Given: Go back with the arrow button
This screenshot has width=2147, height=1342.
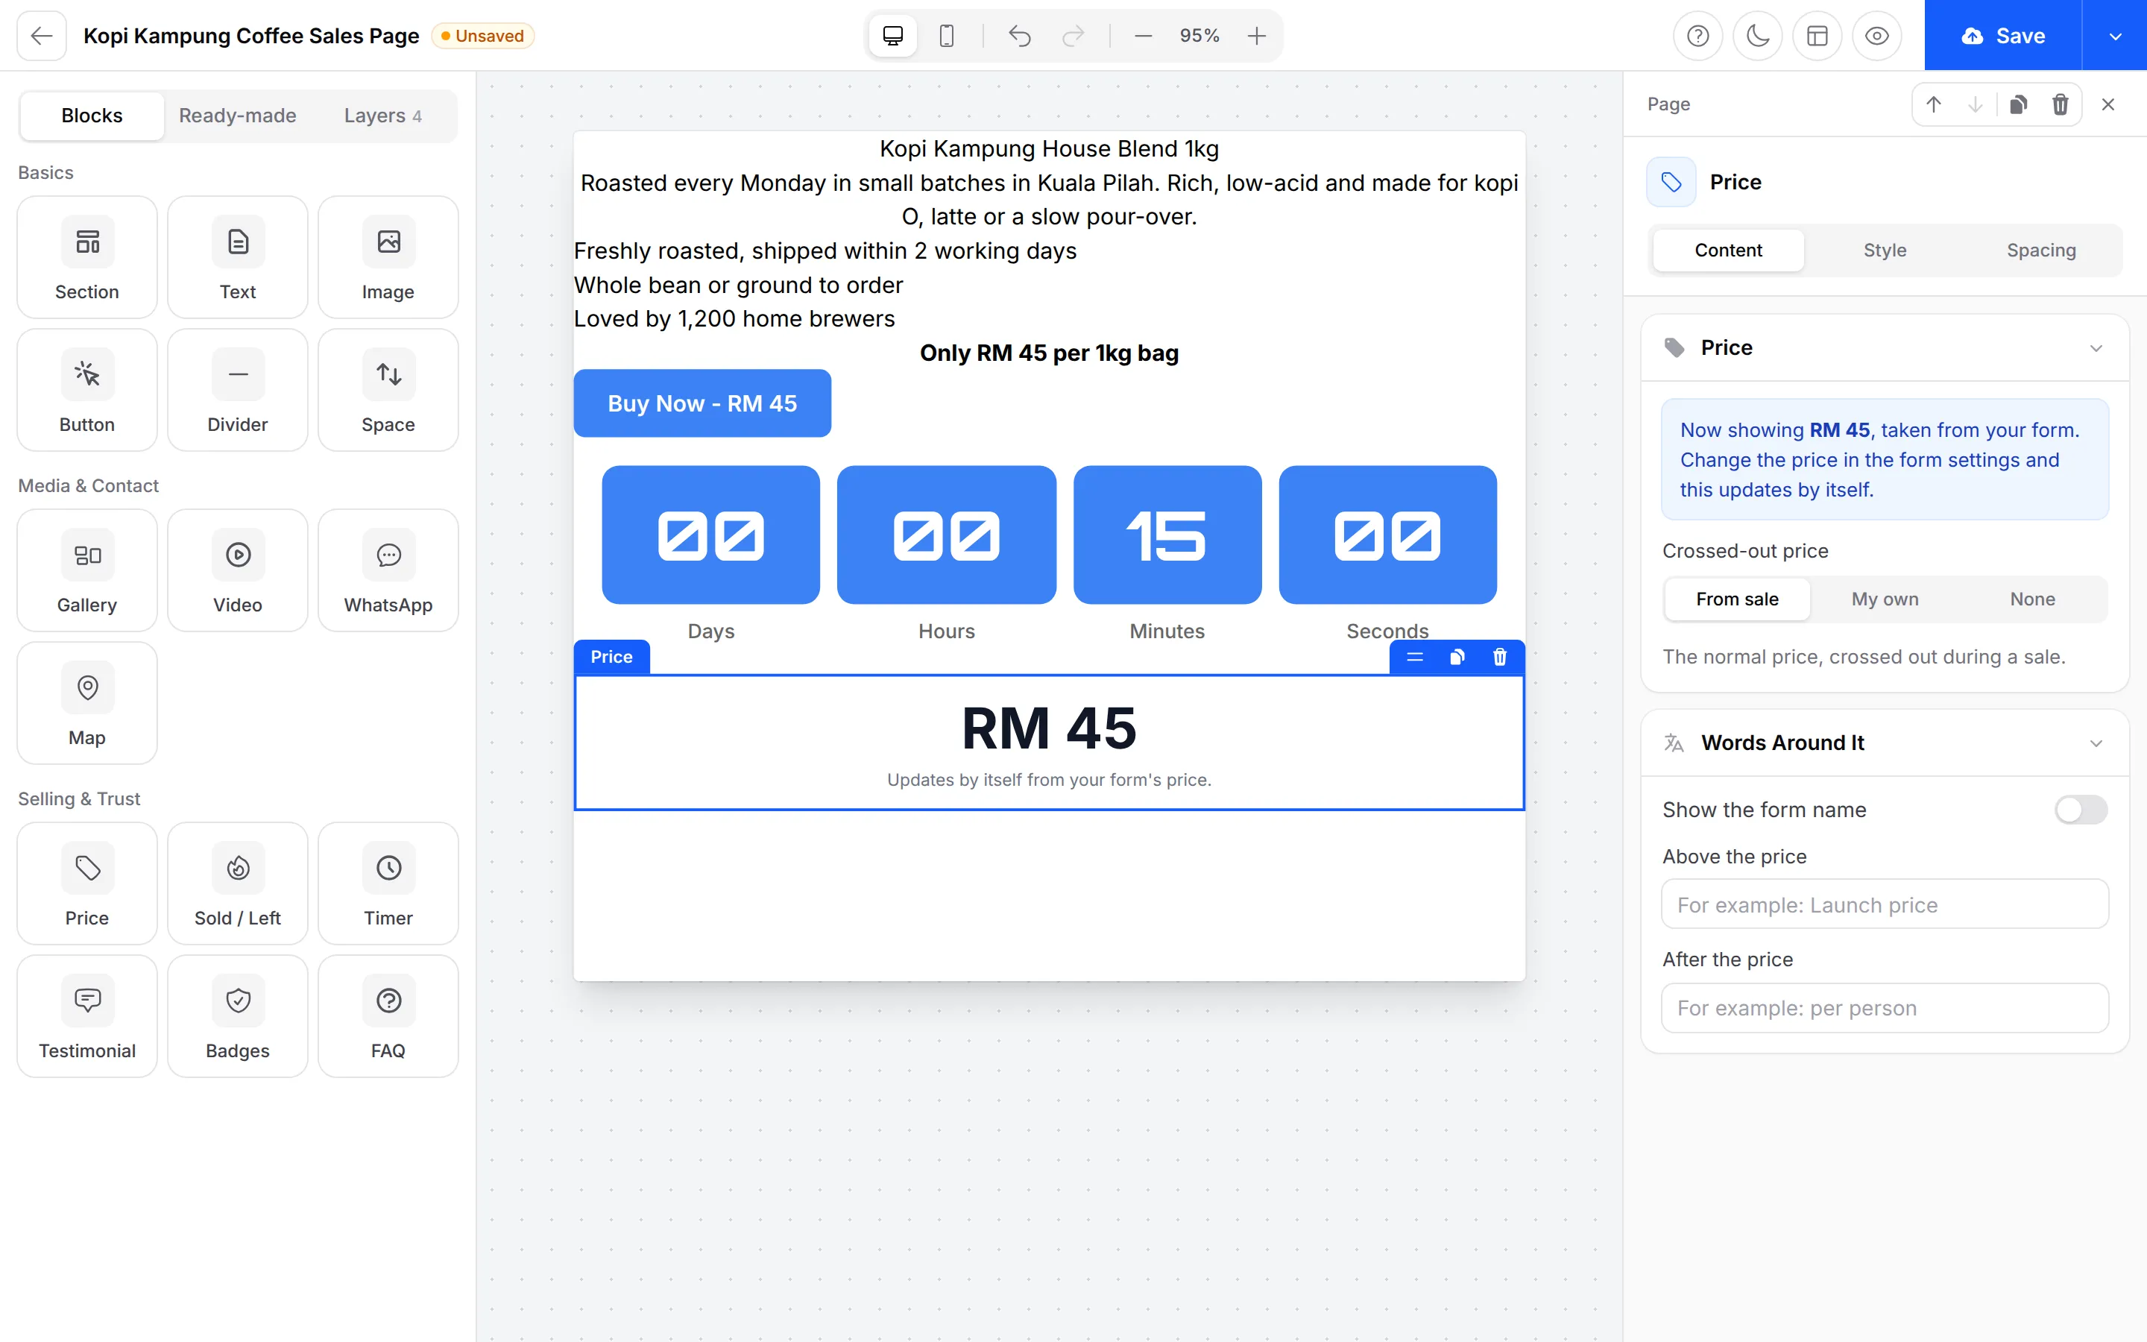Looking at the screenshot, I should click(42, 36).
